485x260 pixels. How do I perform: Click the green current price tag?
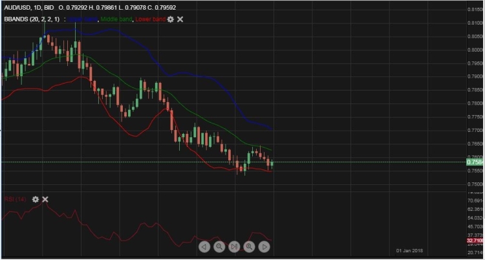tap(474, 162)
